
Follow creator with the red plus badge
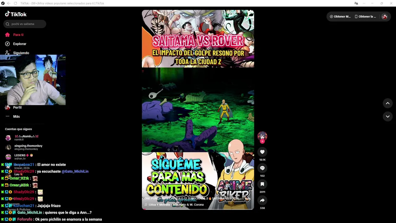click(262, 142)
